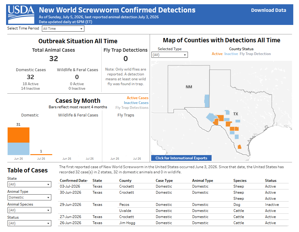Click the TX state label on map

click(236, 114)
